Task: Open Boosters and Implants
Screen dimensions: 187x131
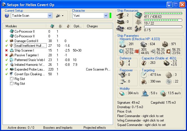Action: [x=58, y=128]
